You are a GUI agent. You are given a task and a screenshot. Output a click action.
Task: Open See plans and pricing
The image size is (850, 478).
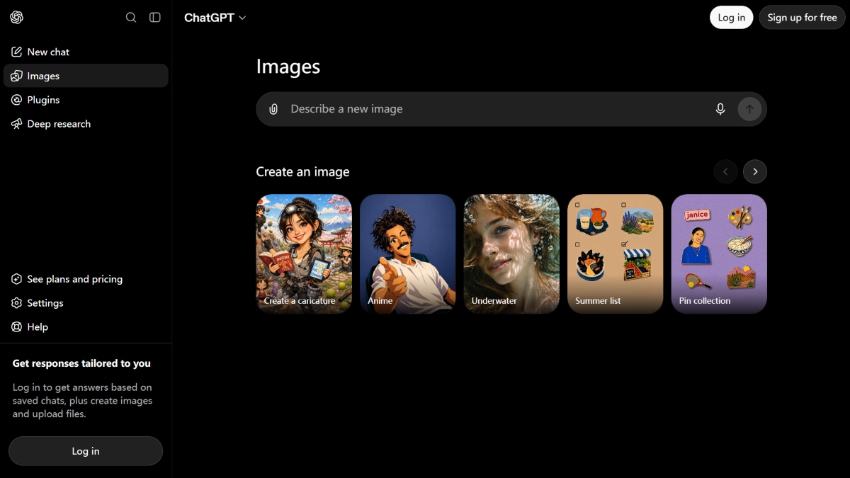(86, 279)
